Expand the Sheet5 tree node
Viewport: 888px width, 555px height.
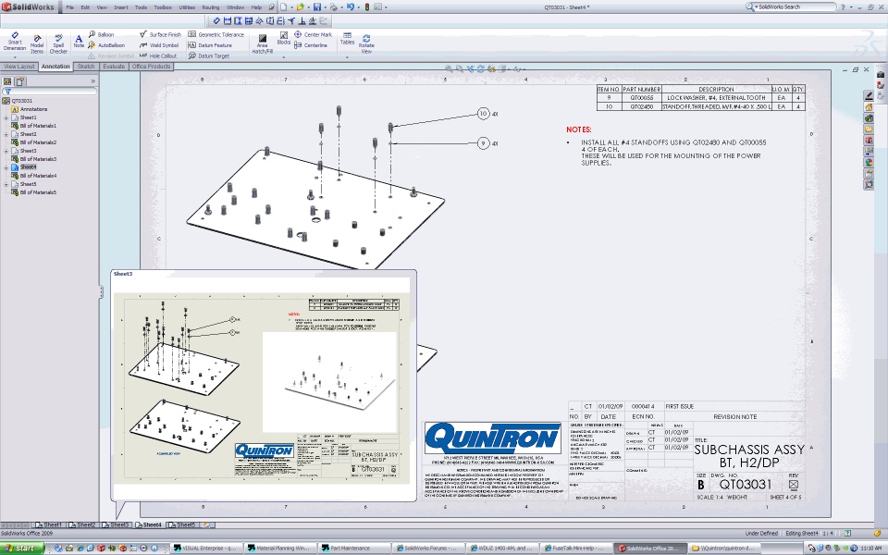(6, 184)
